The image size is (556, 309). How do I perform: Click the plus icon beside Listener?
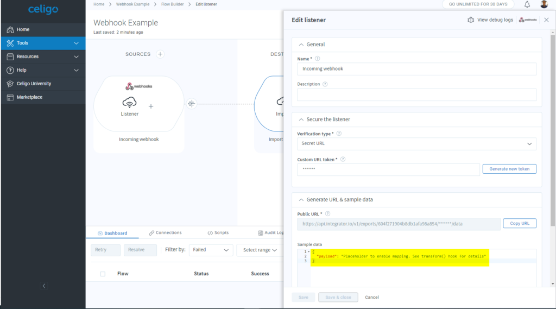(x=151, y=106)
